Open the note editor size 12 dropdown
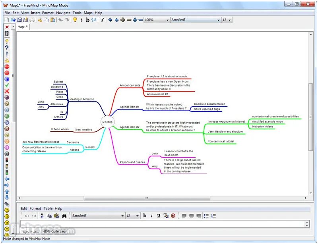The width and height of the screenshot is (318, 244). pyautogui.click(x=133, y=216)
